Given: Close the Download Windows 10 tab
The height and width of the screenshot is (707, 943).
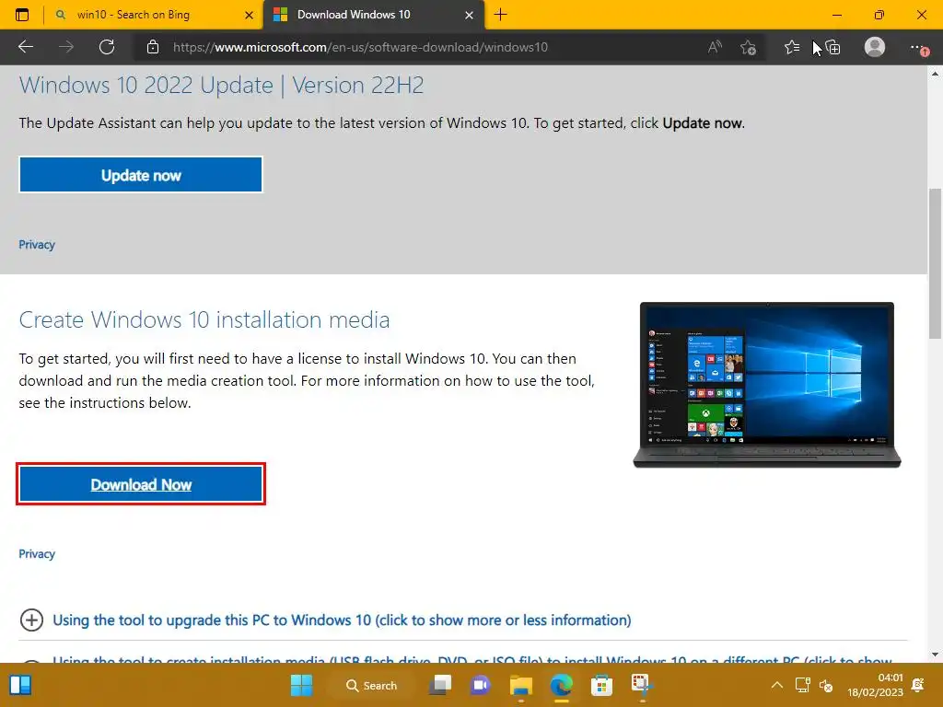Looking at the screenshot, I should [469, 15].
